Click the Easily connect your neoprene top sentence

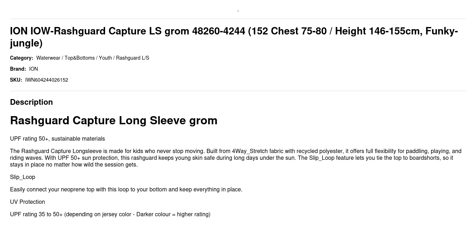(126, 189)
